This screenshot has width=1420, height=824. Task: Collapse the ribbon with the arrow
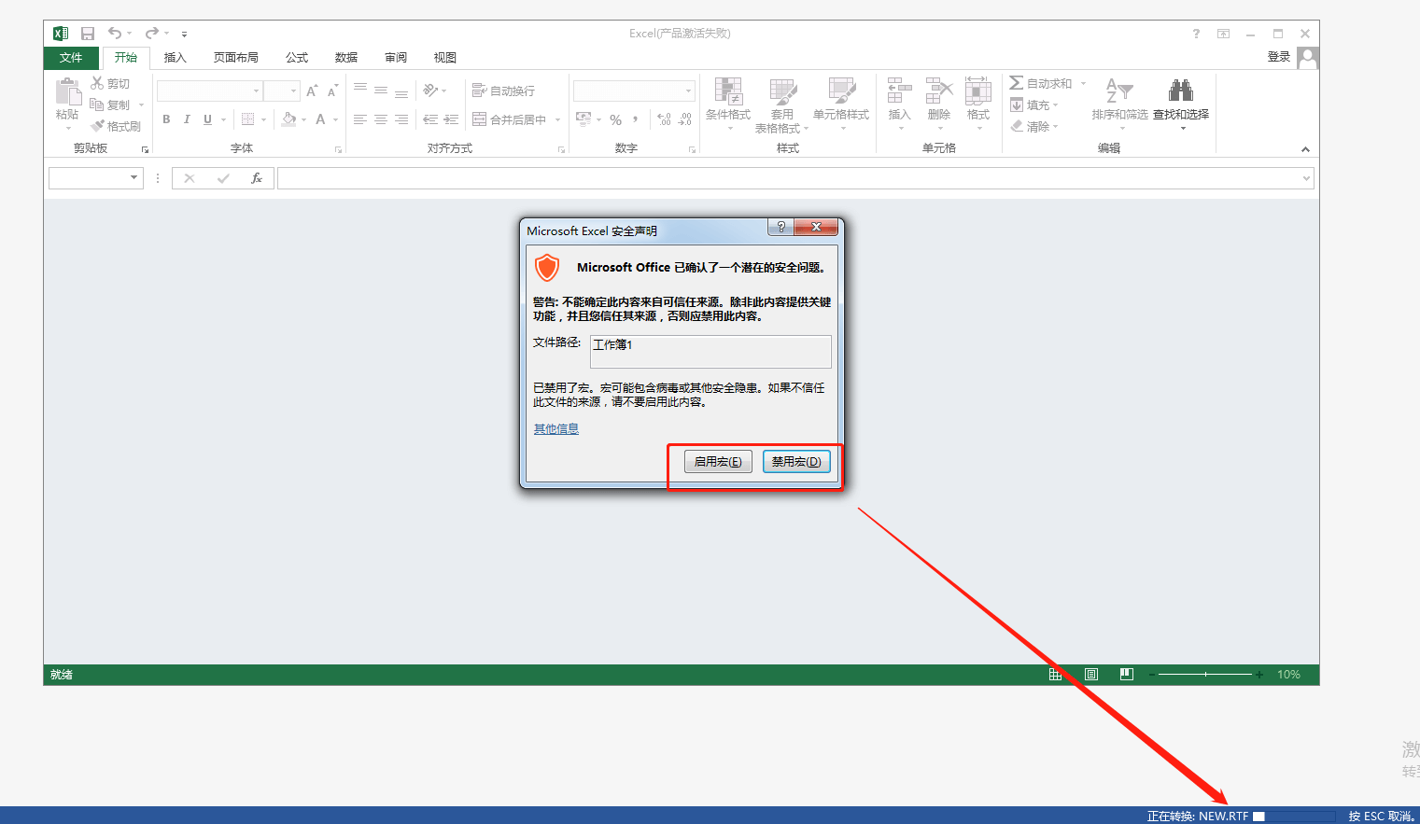[1305, 149]
